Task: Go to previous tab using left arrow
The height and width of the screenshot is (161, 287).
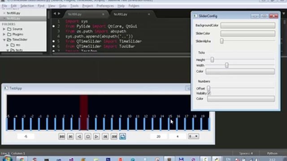Action: [55, 14]
